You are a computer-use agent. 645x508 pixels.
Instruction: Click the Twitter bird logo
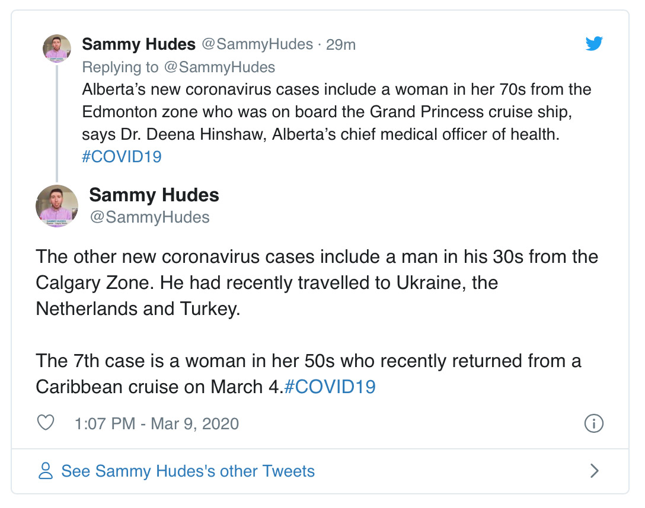[x=594, y=44]
